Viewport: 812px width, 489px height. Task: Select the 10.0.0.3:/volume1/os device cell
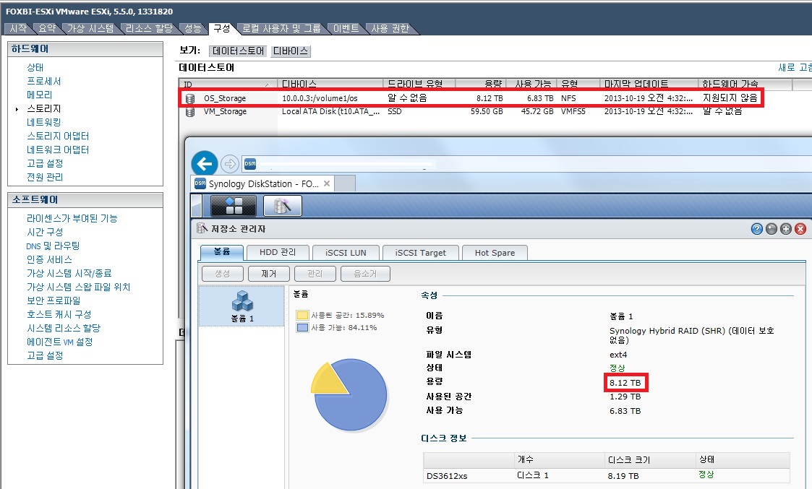[320, 98]
